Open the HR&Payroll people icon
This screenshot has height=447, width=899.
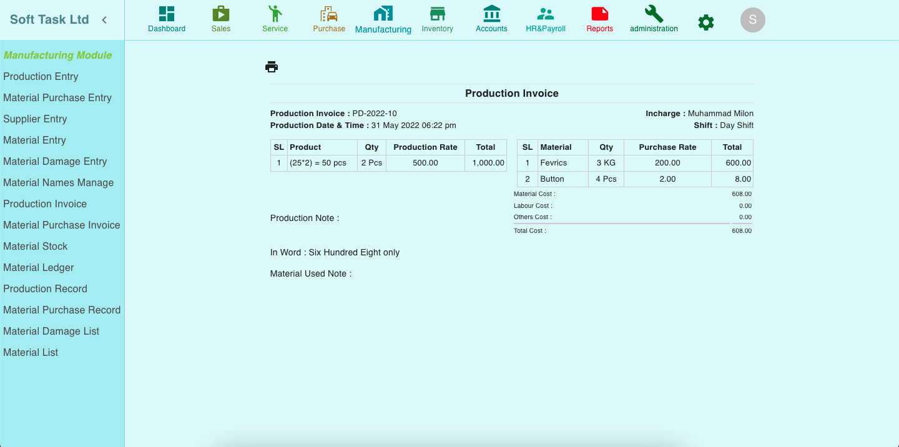coord(545,14)
